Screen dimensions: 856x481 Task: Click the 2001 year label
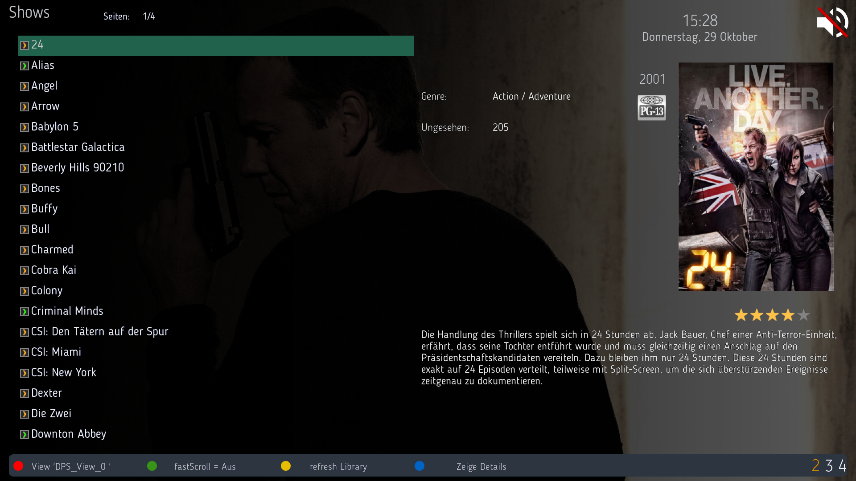[x=652, y=79]
